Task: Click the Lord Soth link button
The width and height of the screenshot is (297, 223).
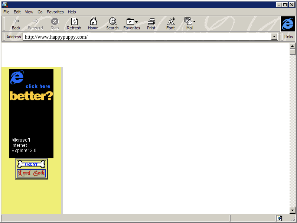Action: click(x=31, y=173)
